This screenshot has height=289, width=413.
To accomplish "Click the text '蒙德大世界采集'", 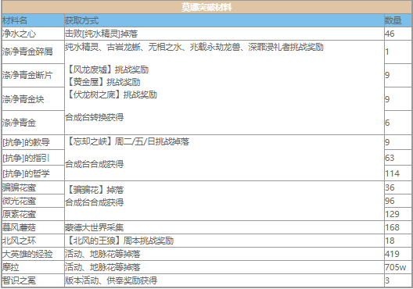I will pos(95,227).
